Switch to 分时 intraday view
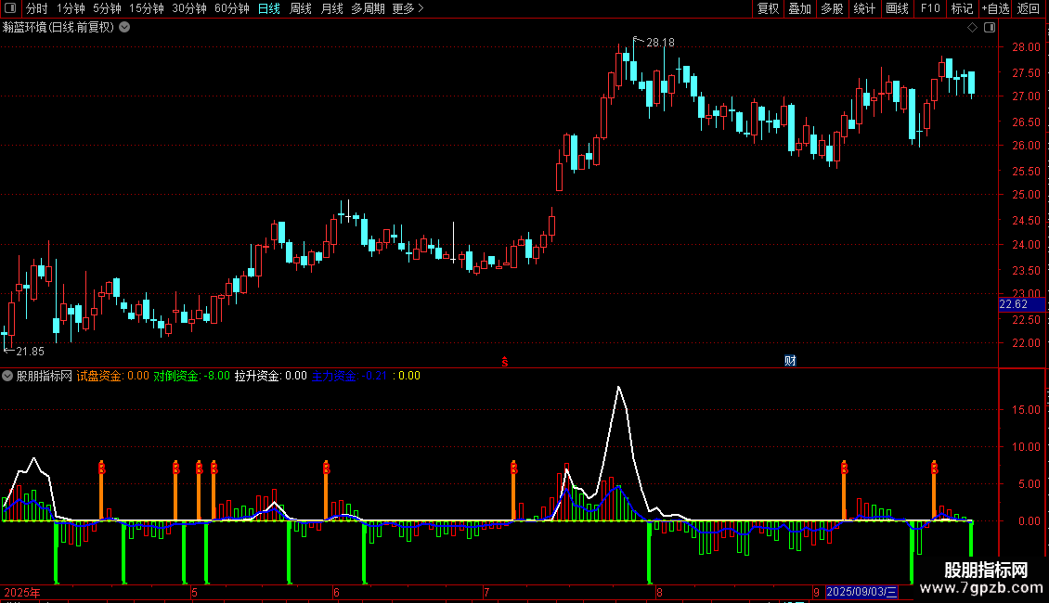 pyautogui.click(x=37, y=8)
